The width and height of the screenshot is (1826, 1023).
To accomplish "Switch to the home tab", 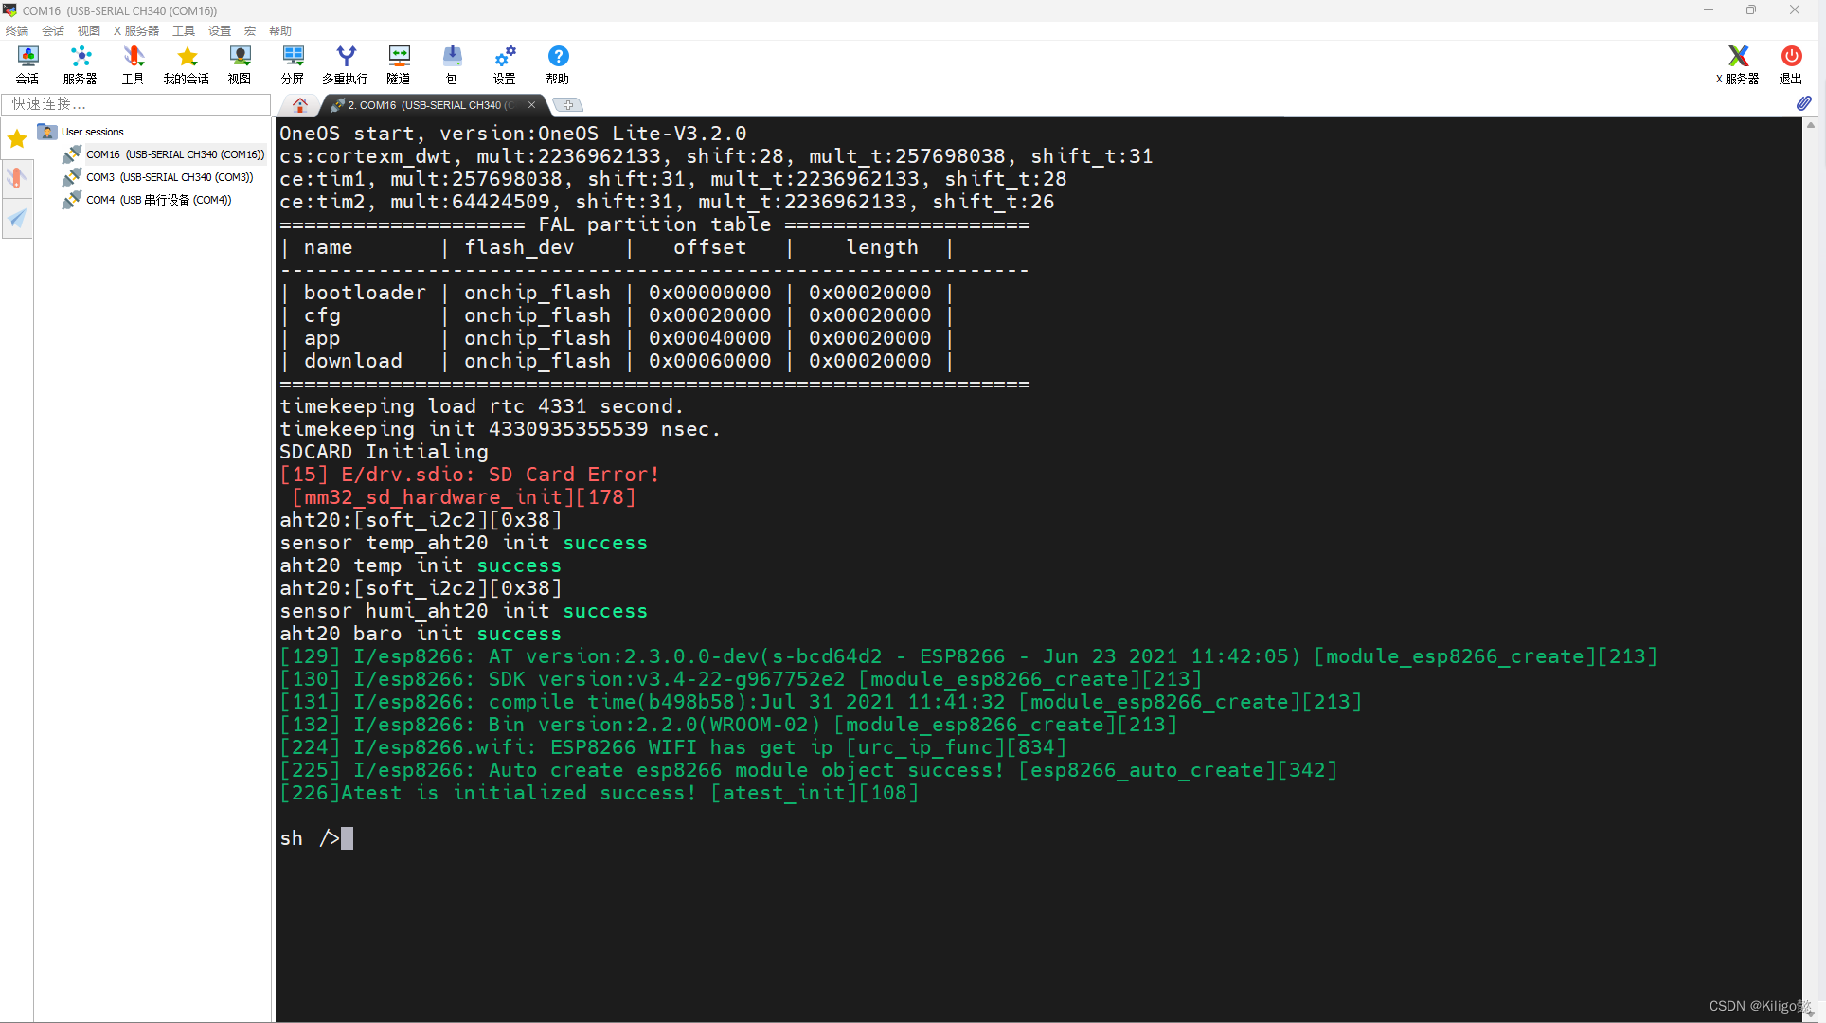I will coord(300,105).
